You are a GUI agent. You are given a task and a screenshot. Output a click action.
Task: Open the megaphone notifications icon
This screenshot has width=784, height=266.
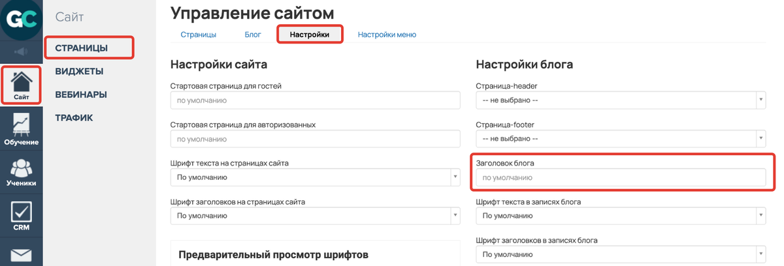pyautogui.click(x=21, y=52)
